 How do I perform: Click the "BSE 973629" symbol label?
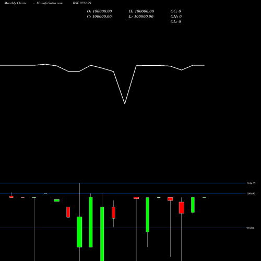click(x=82, y=3)
